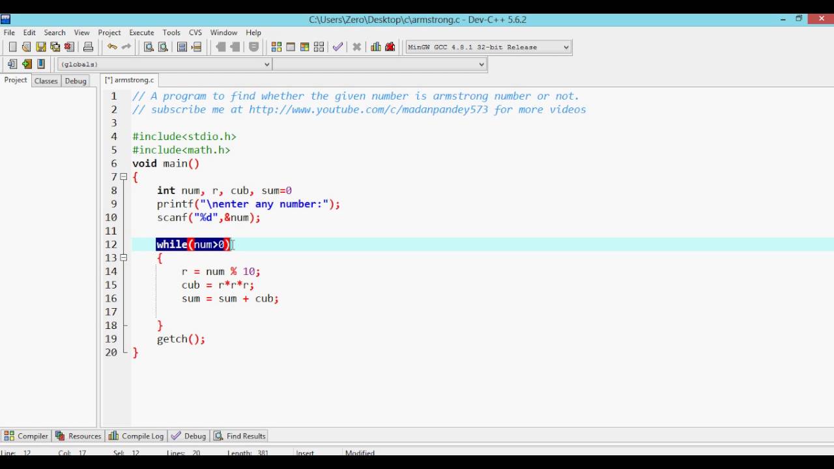
Task: Click the '#include<math.h>' line
Action: click(181, 150)
